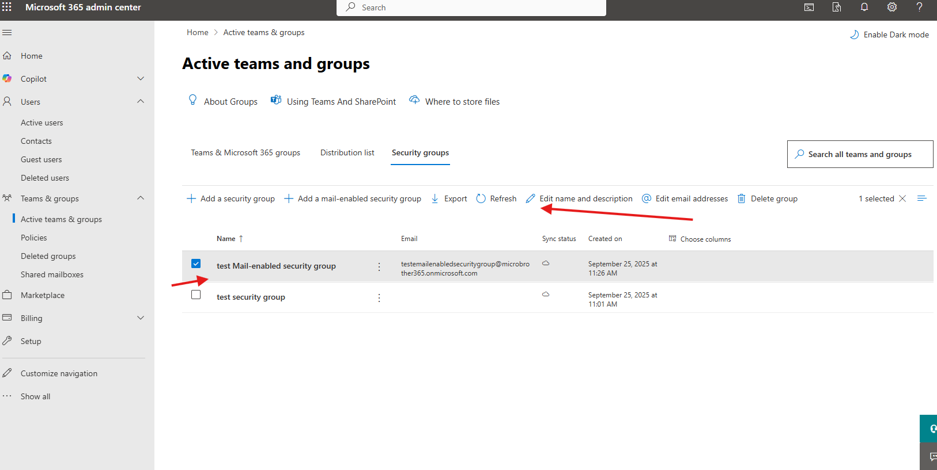Open the settings gear icon
937x470 pixels.
(891, 7)
